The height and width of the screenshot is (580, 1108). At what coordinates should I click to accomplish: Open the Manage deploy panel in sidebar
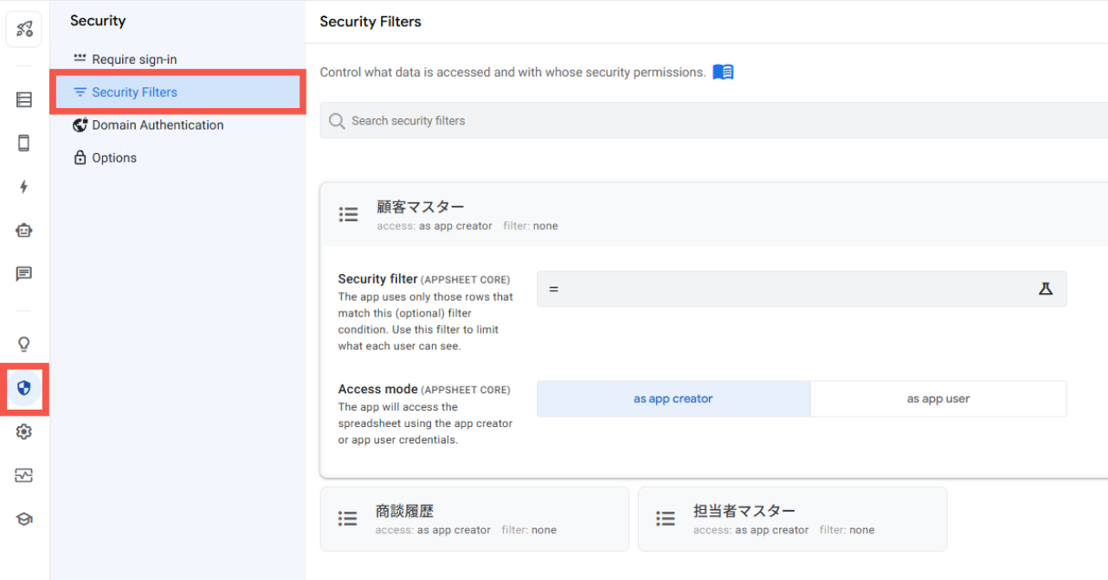[23, 475]
